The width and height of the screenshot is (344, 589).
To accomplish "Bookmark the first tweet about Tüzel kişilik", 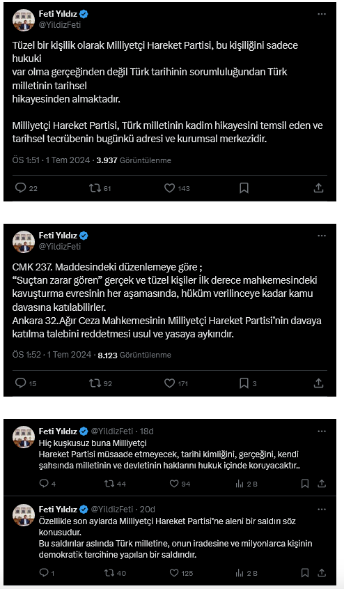I will point(244,188).
